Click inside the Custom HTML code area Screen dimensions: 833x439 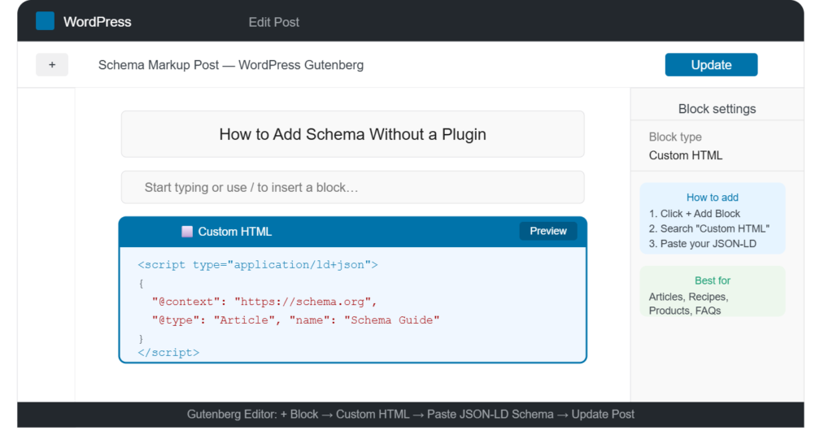[x=353, y=305]
